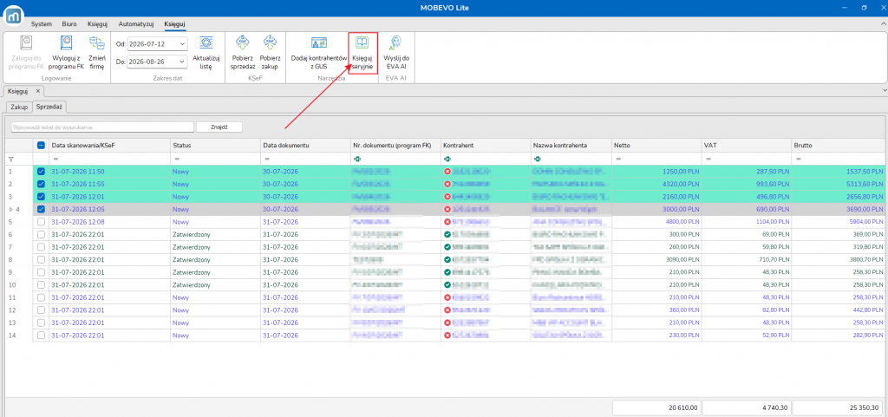Screen dimensions: 888x417
Task: Open the Do date dropdown
Action: pos(182,61)
